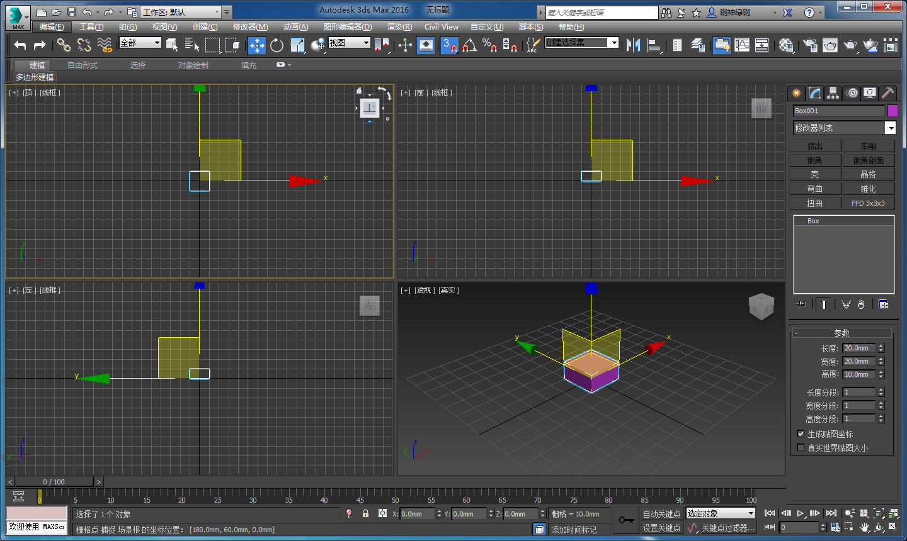The width and height of the screenshot is (907, 541).
Task: Activate the Select and Rotate tool
Action: (x=277, y=45)
